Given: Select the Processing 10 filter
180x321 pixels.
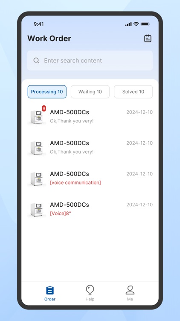Looking at the screenshot, I should pyautogui.click(x=47, y=92).
